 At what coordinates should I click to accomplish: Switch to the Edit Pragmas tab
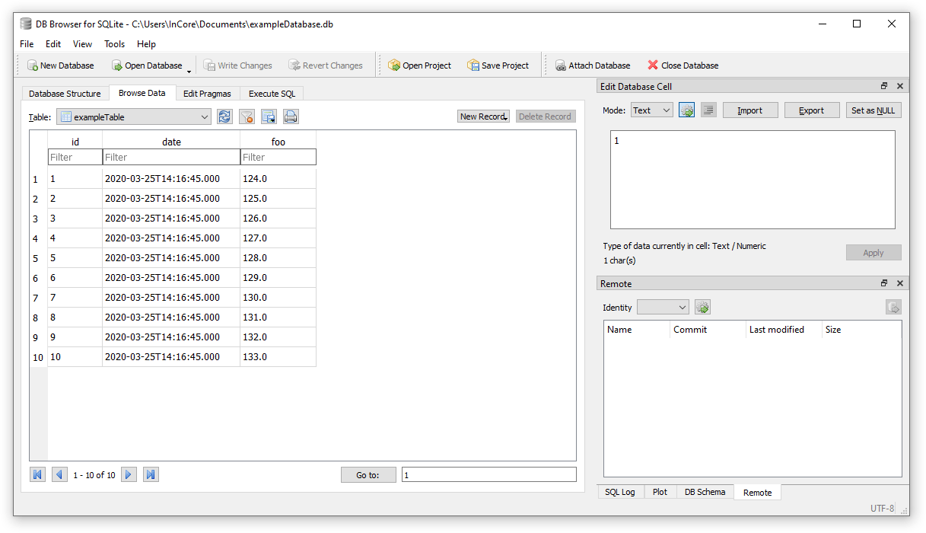coord(207,94)
